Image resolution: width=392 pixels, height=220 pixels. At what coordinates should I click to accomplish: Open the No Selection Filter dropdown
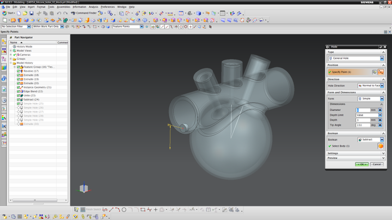click(x=16, y=27)
